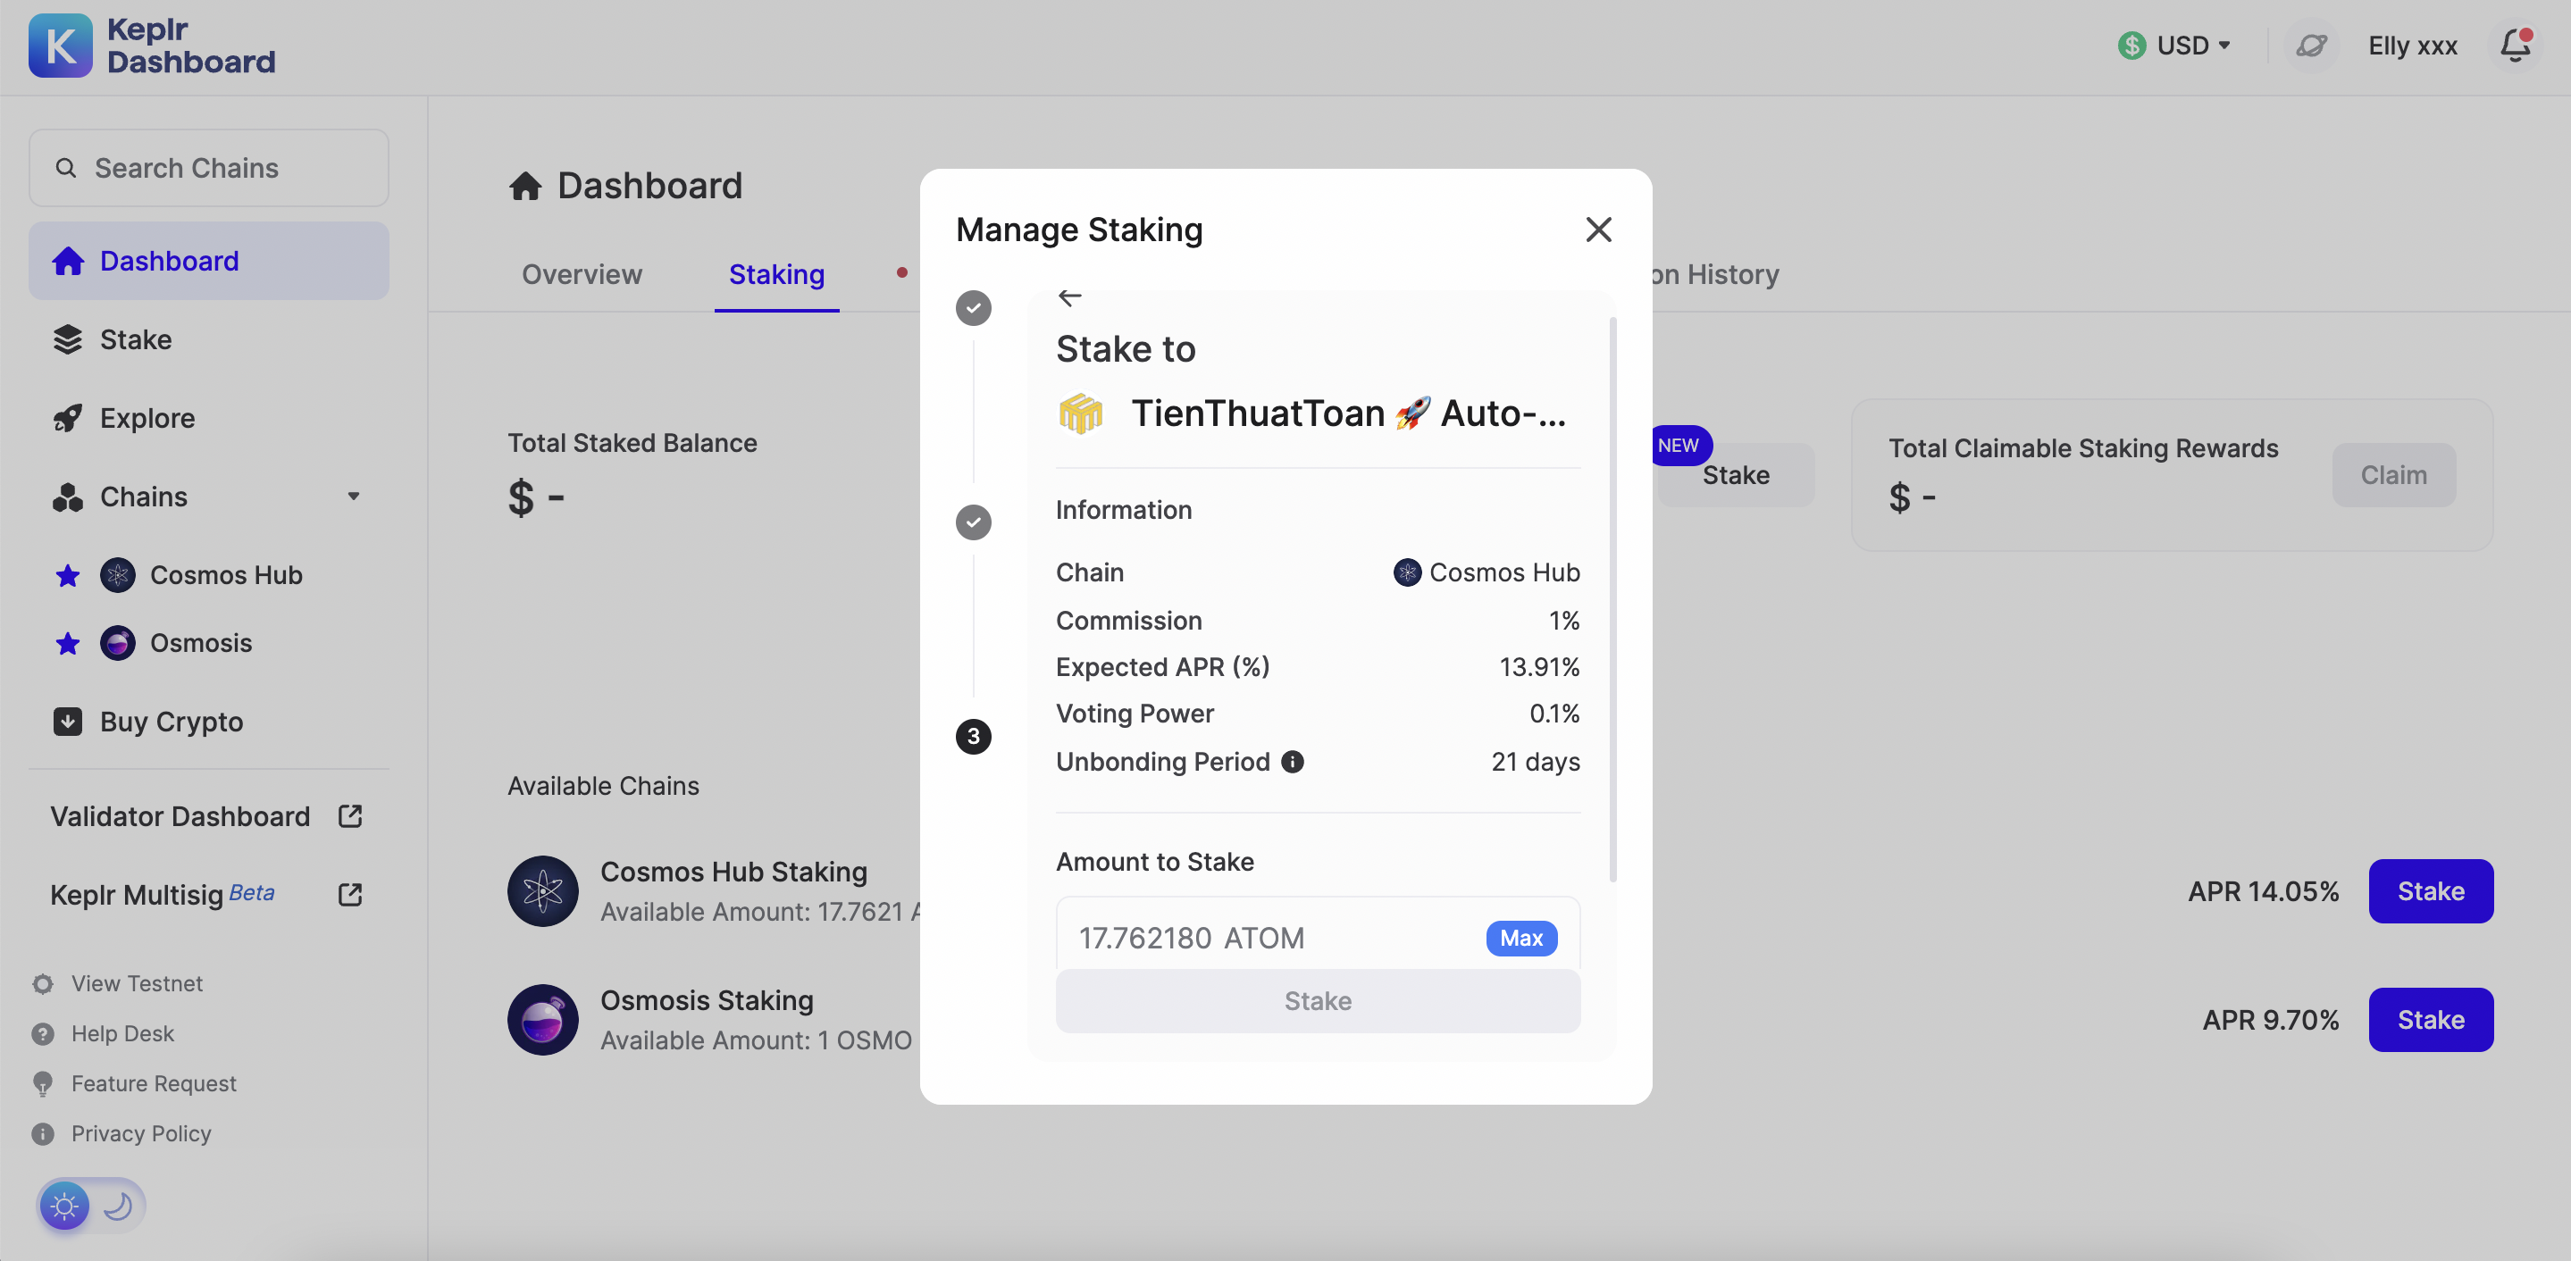2571x1261 pixels.
Task: Open Validator Dashboard external link icon
Action: pyautogui.click(x=350, y=816)
